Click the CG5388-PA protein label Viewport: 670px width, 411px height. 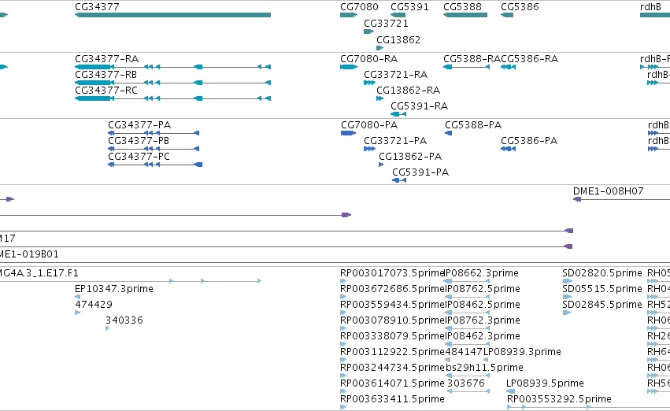tap(473, 124)
